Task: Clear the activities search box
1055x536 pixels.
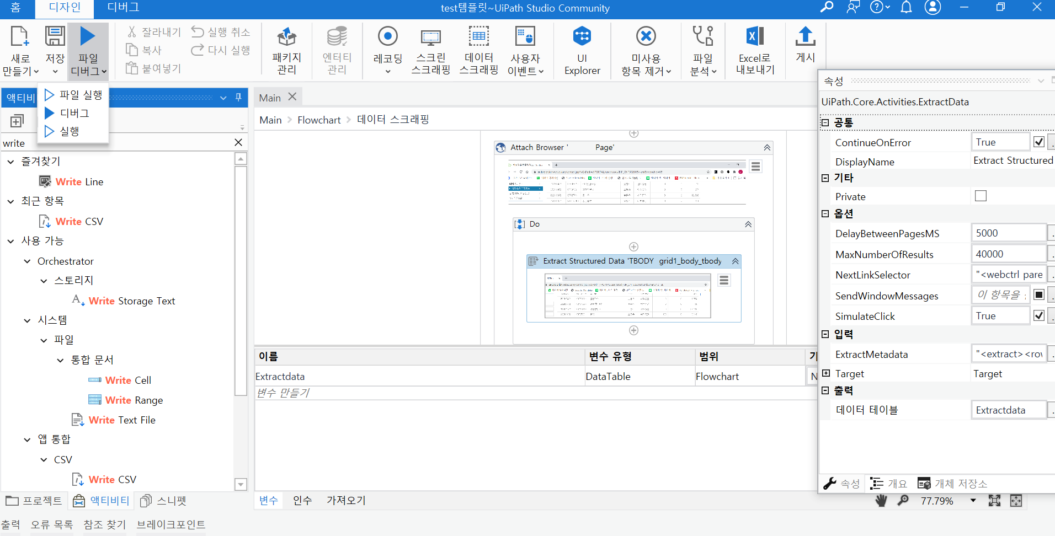Action: (x=238, y=142)
